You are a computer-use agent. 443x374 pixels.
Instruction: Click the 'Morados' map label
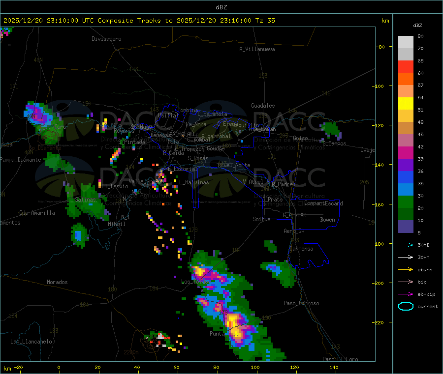(x=57, y=282)
